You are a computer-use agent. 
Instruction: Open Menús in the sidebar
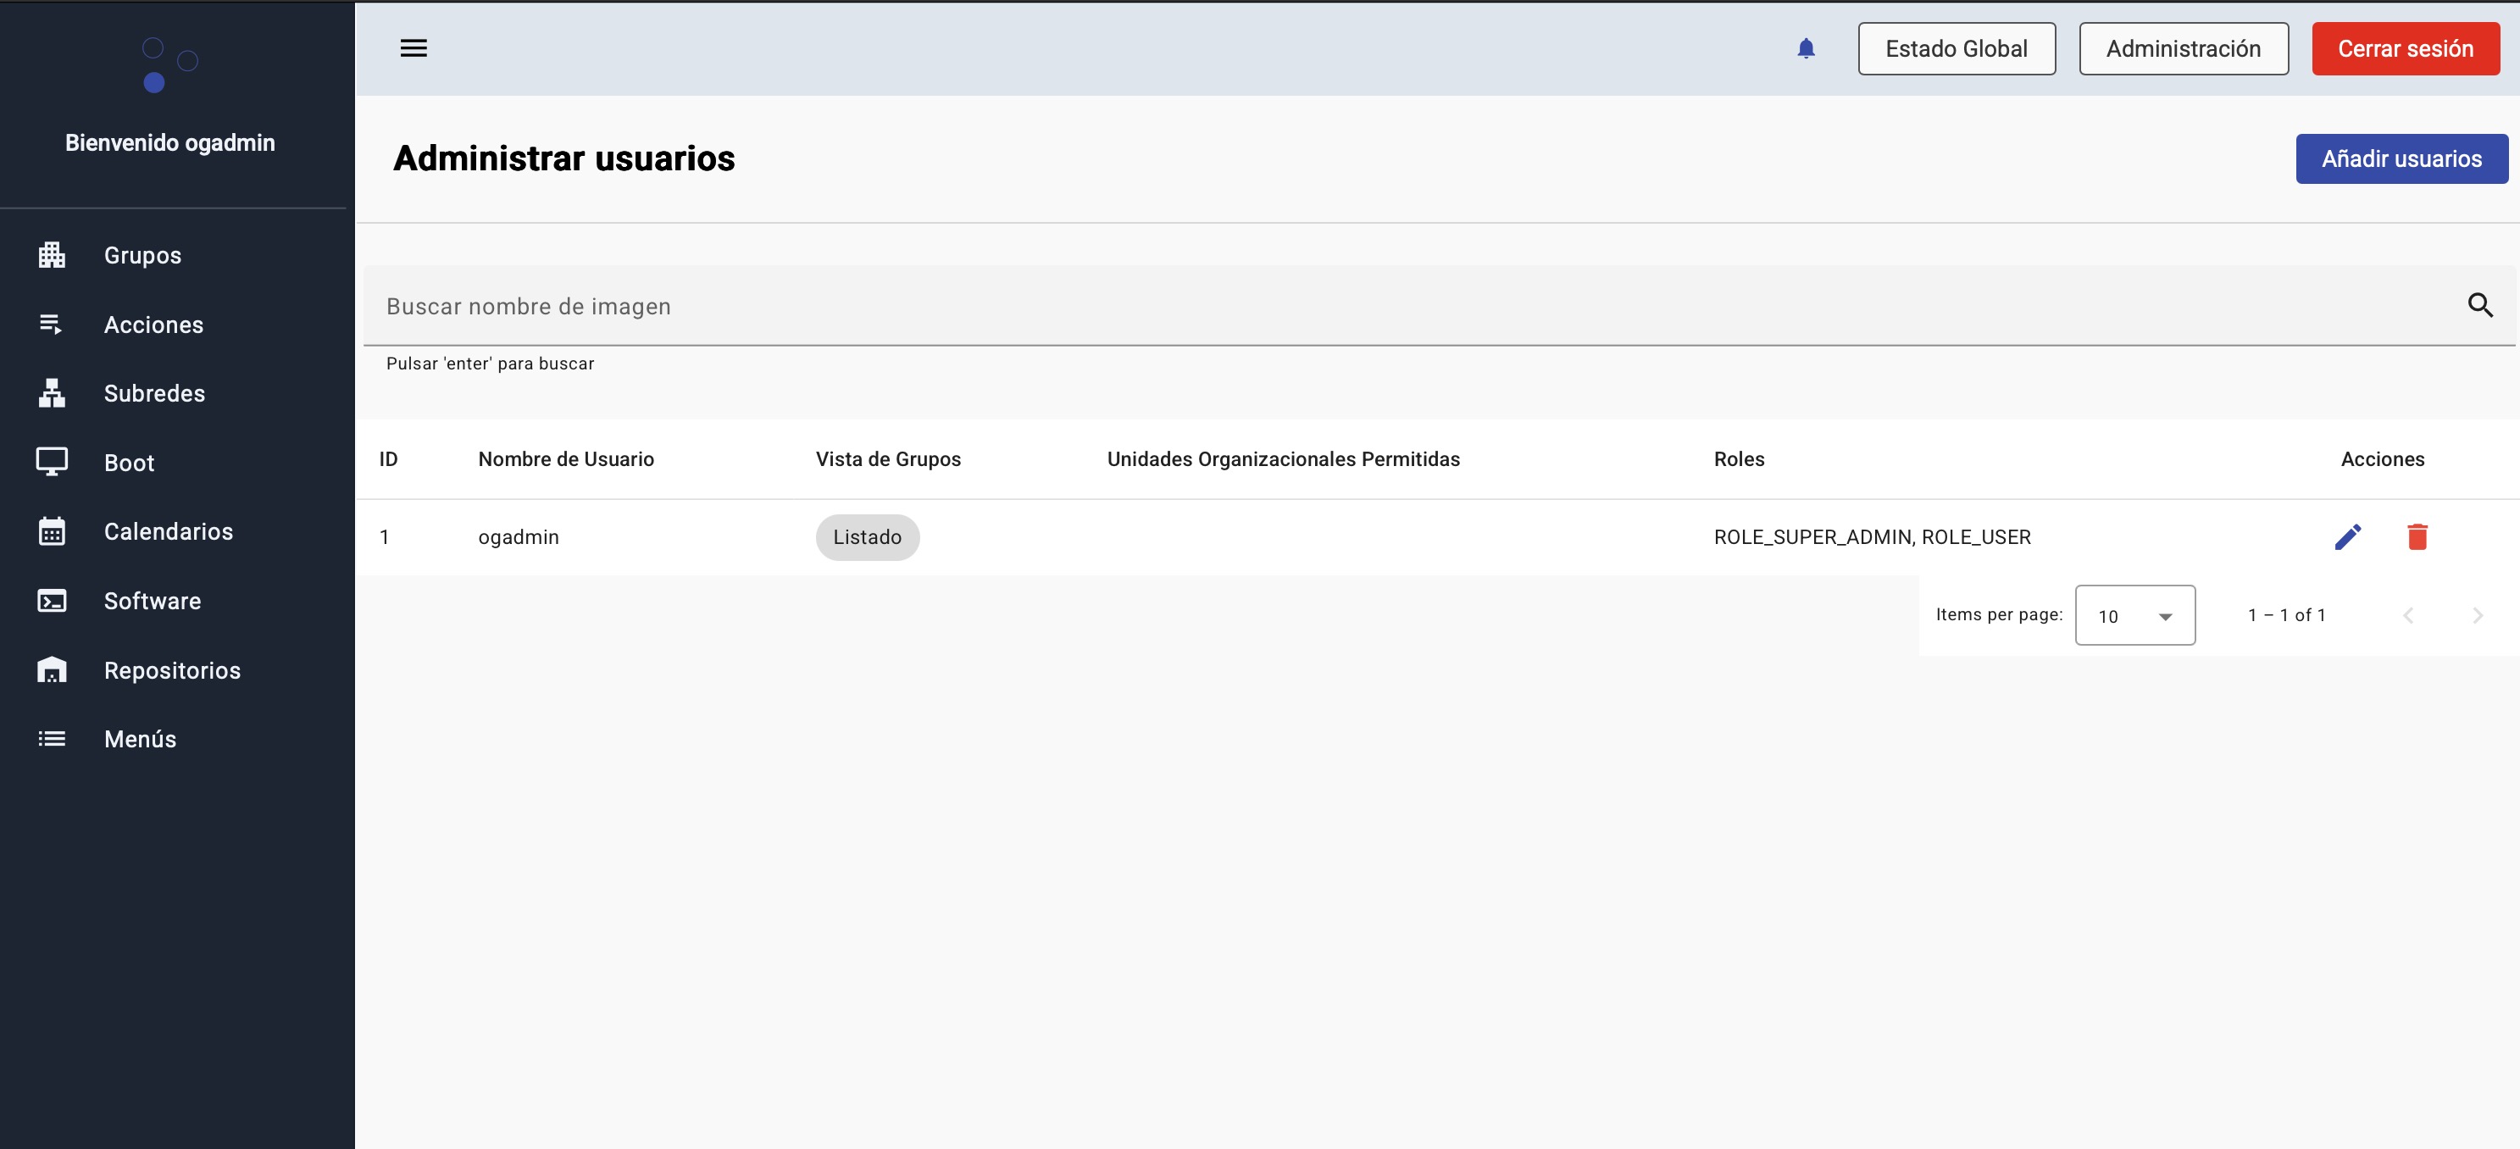[x=140, y=739]
